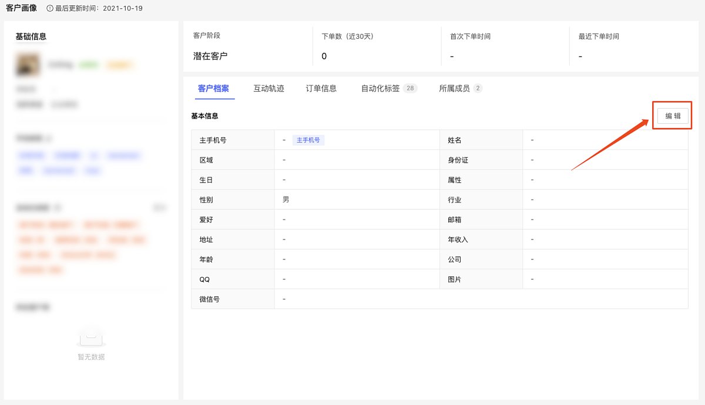Open the customer avatar photo
This screenshot has height=405, width=705.
28,65
